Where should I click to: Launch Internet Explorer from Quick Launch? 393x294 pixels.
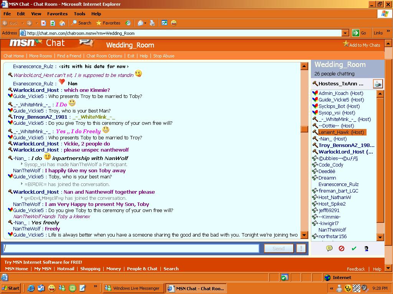pyautogui.click(x=31, y=288)
